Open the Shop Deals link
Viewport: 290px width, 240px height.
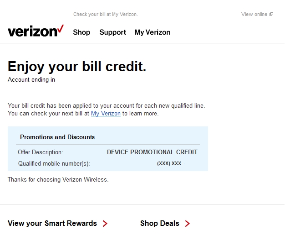pos(160,223)
